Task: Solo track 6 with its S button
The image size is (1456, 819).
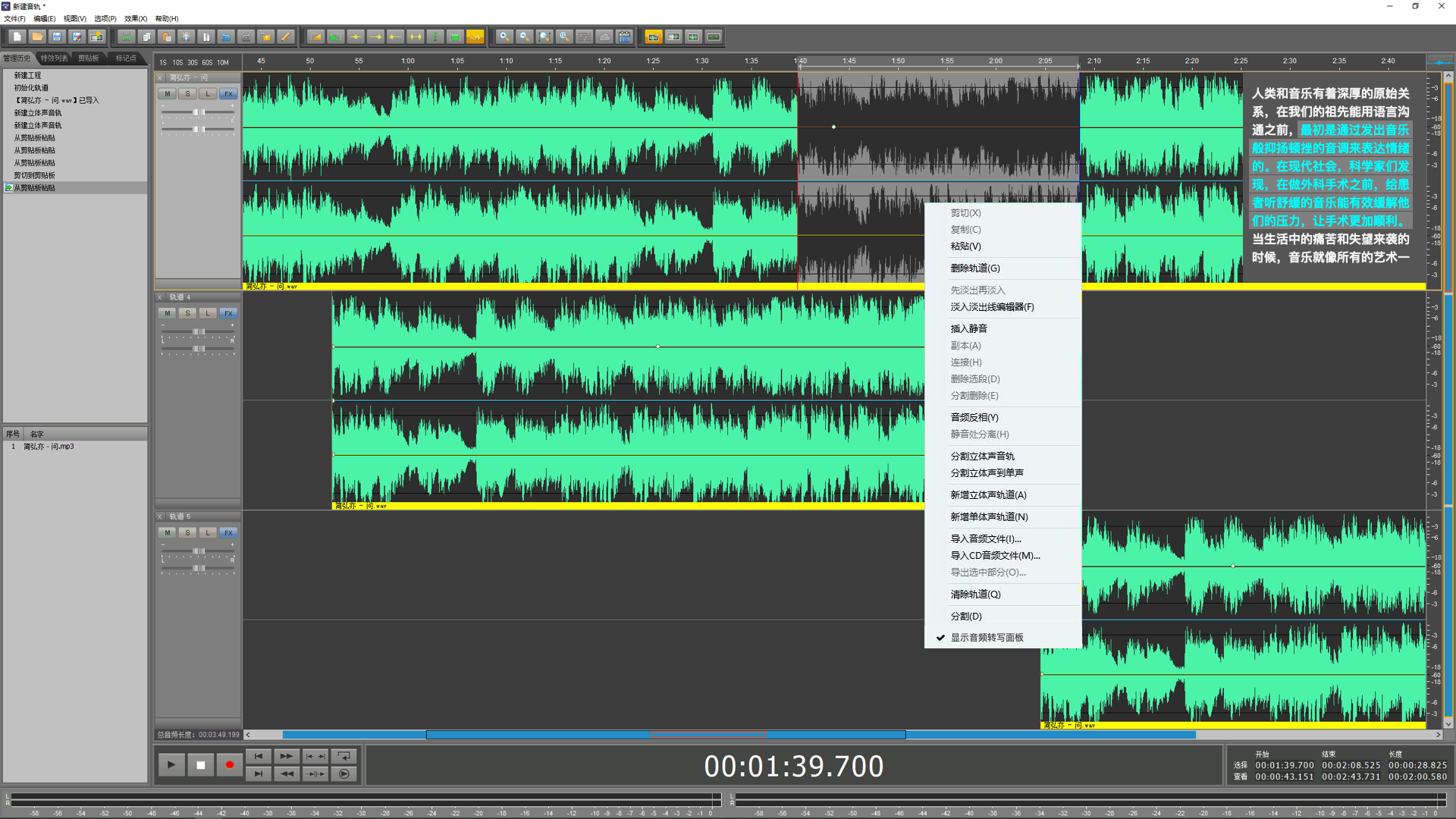Action: click(187, 532)
